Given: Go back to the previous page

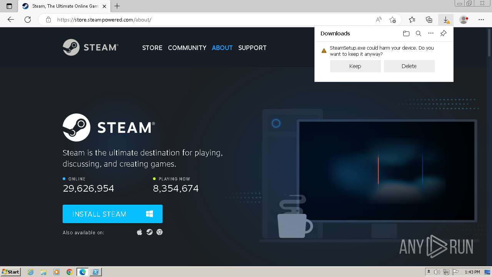Looking at the screenshot, I should tap(11, 20).
